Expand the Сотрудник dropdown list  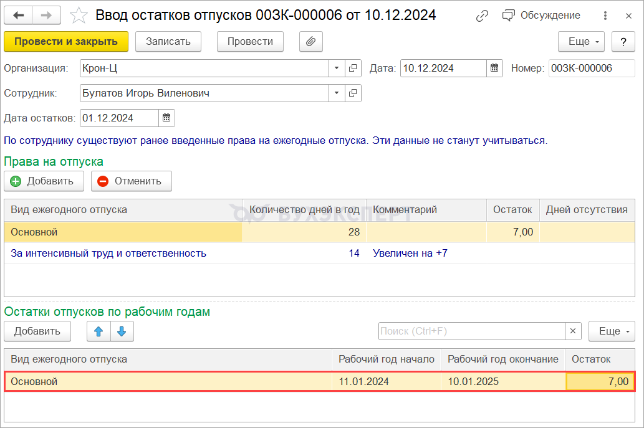pos(337,93)
